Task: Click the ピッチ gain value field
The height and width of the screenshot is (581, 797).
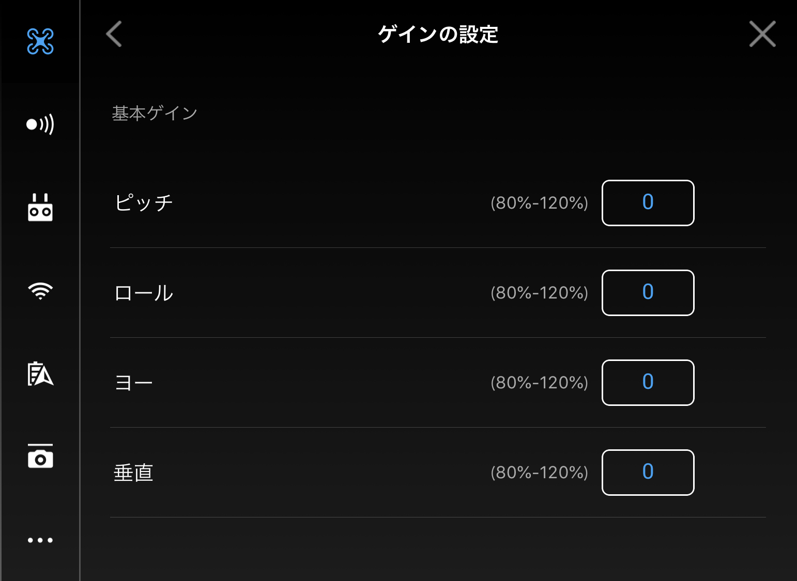Action: pyautogui.click(x=648, y=203)
